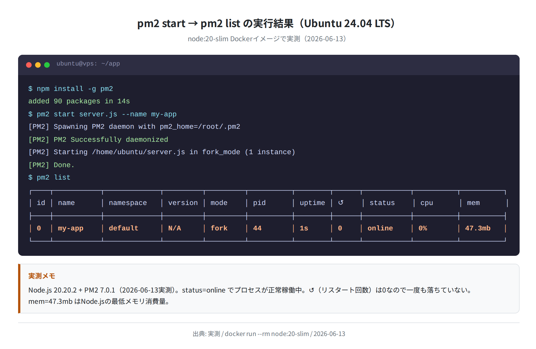Click the uptime value '1s'
Viewport: 536px width, 349px height.
(304, 228)
